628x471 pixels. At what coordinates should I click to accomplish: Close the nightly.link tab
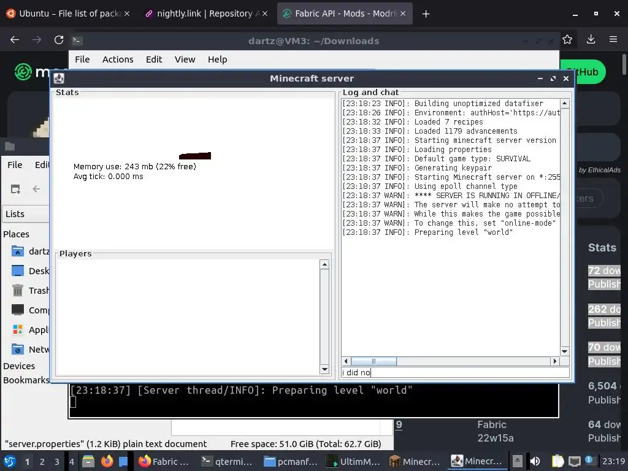[x=265, y=13]
